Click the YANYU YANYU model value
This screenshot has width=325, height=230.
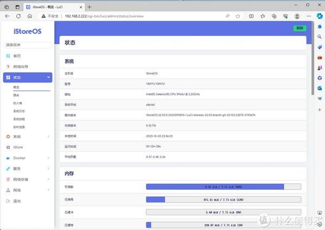pos(155,84)
